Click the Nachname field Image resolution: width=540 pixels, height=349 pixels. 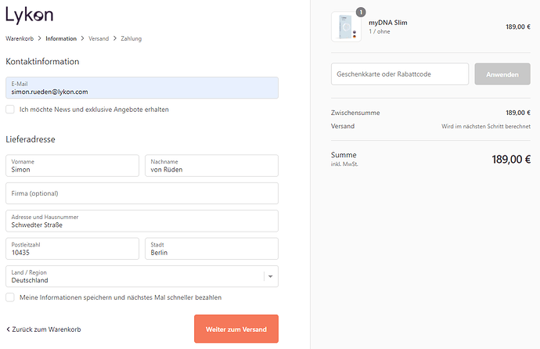[211, 165]
